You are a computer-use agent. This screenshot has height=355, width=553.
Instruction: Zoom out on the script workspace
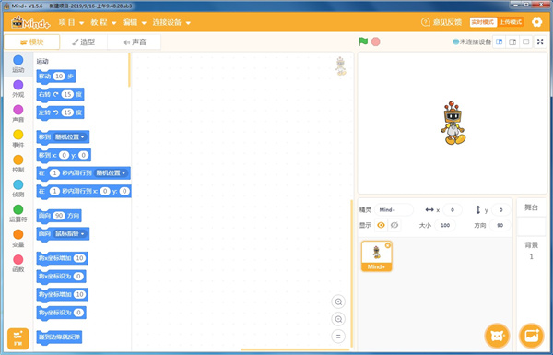338,319
